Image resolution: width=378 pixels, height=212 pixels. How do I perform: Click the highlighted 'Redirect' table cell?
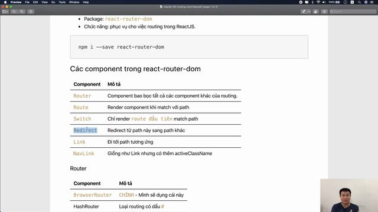pyautogui.click(x=85, y=130)
